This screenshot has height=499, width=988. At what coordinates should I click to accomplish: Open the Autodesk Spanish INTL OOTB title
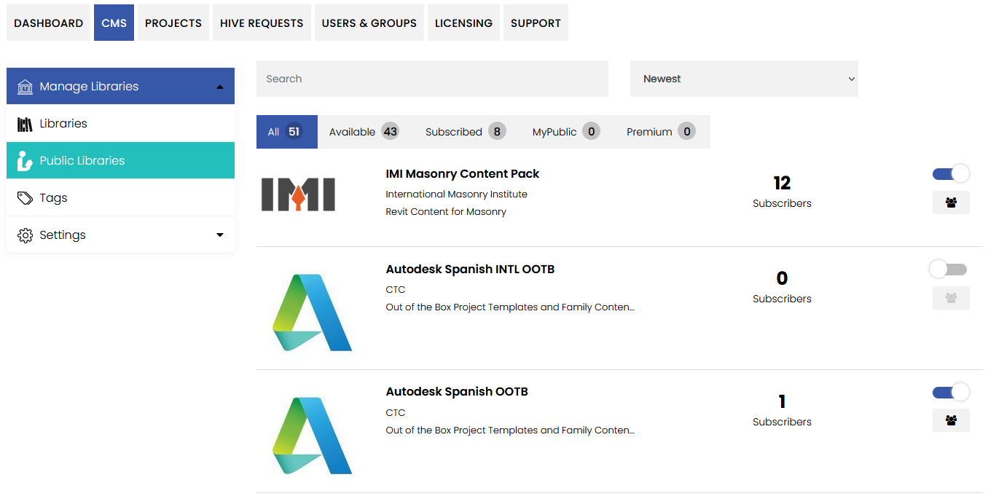click(x=470, y=270)
